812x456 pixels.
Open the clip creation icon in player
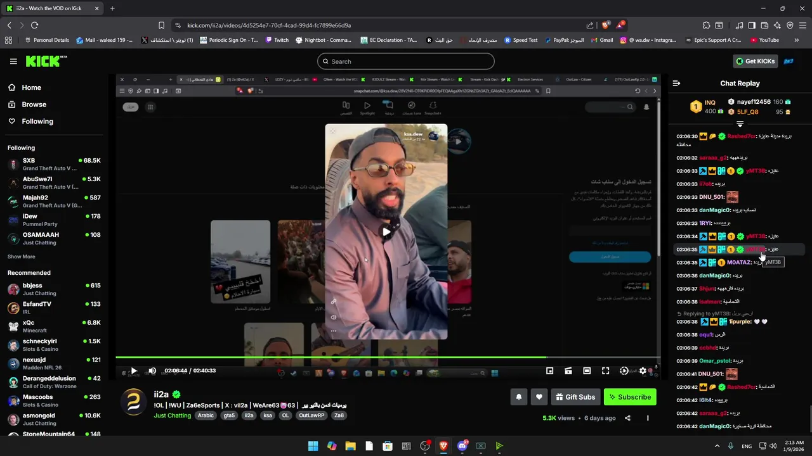pos(568,370)
